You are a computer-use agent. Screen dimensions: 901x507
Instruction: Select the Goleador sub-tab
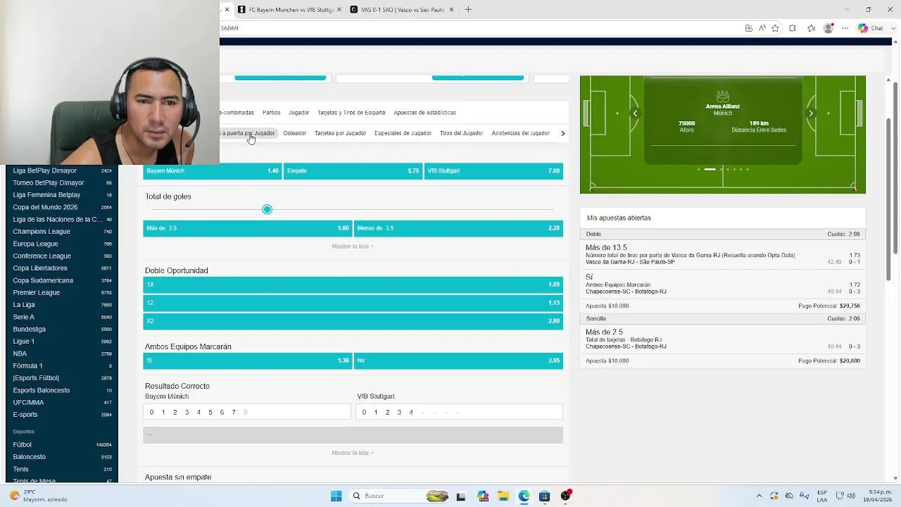(x=295, y=133)
